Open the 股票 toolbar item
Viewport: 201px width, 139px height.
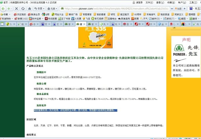pos(135,19)
